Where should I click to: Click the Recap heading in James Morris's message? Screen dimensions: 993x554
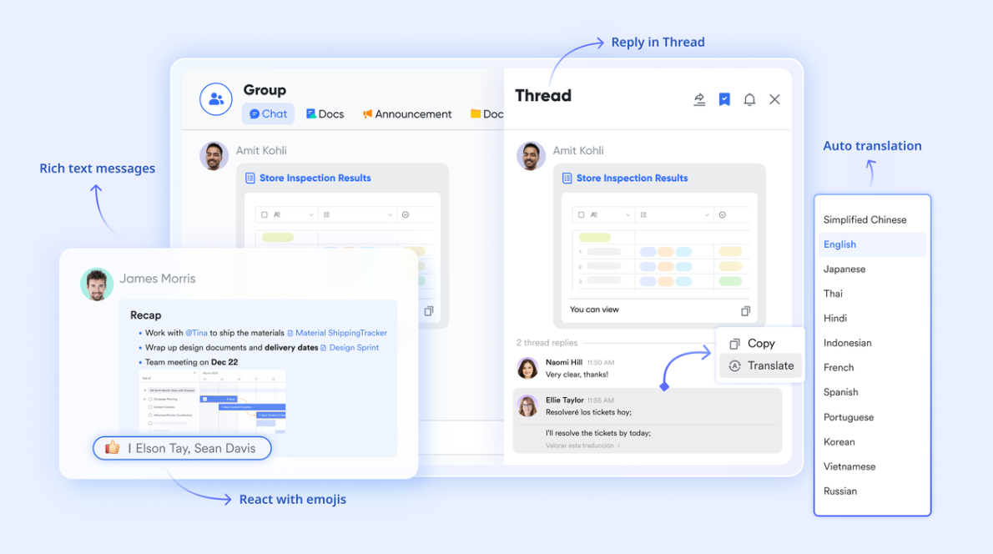click(146, 315)
